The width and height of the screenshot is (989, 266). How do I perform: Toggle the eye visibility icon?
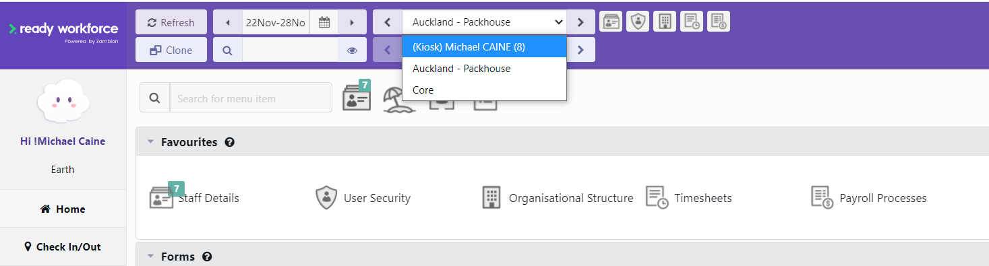coord(352,50)
